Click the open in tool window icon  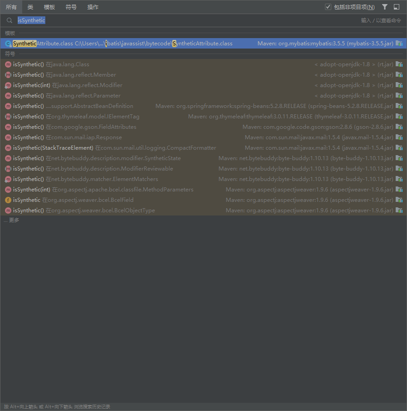(x=397, y=7)
